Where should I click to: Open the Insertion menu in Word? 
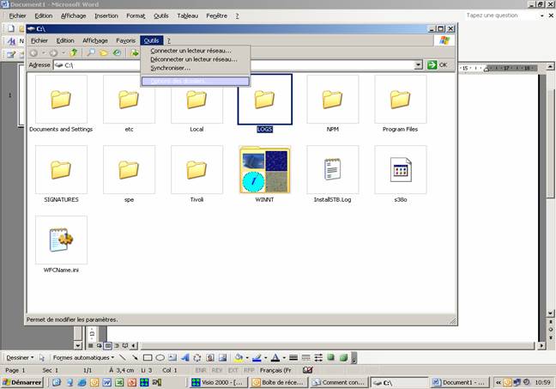click(x=106, y=16)
